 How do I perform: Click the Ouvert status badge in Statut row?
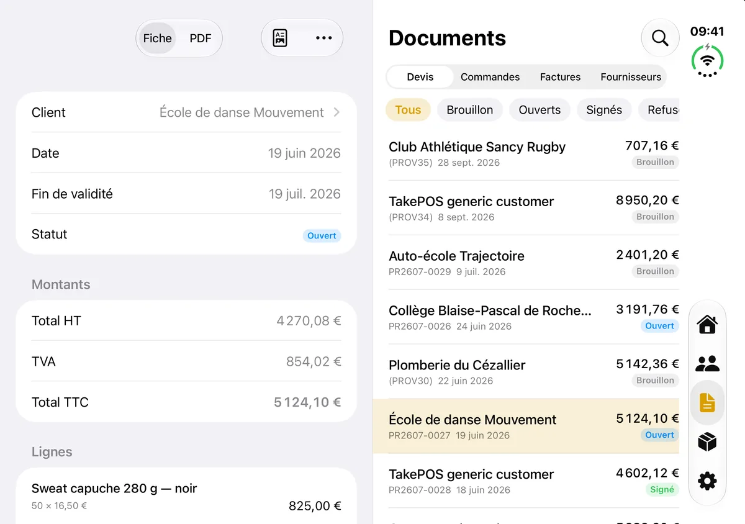pos(322,236)
